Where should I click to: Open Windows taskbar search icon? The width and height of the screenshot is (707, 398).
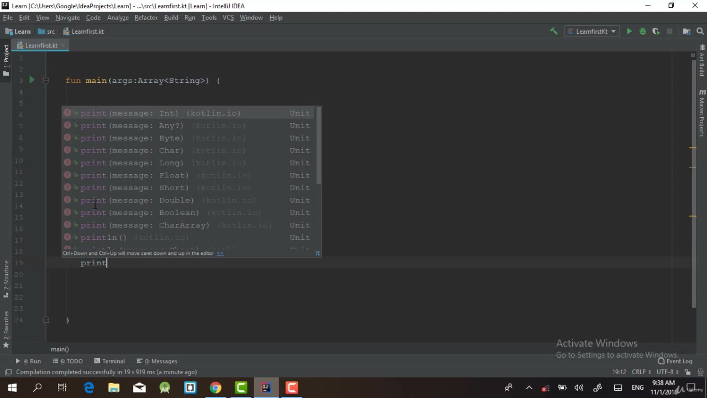[x=38, y=388]
